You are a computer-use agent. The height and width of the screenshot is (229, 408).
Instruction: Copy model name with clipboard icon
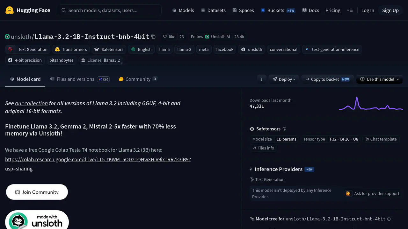(153, 37)
